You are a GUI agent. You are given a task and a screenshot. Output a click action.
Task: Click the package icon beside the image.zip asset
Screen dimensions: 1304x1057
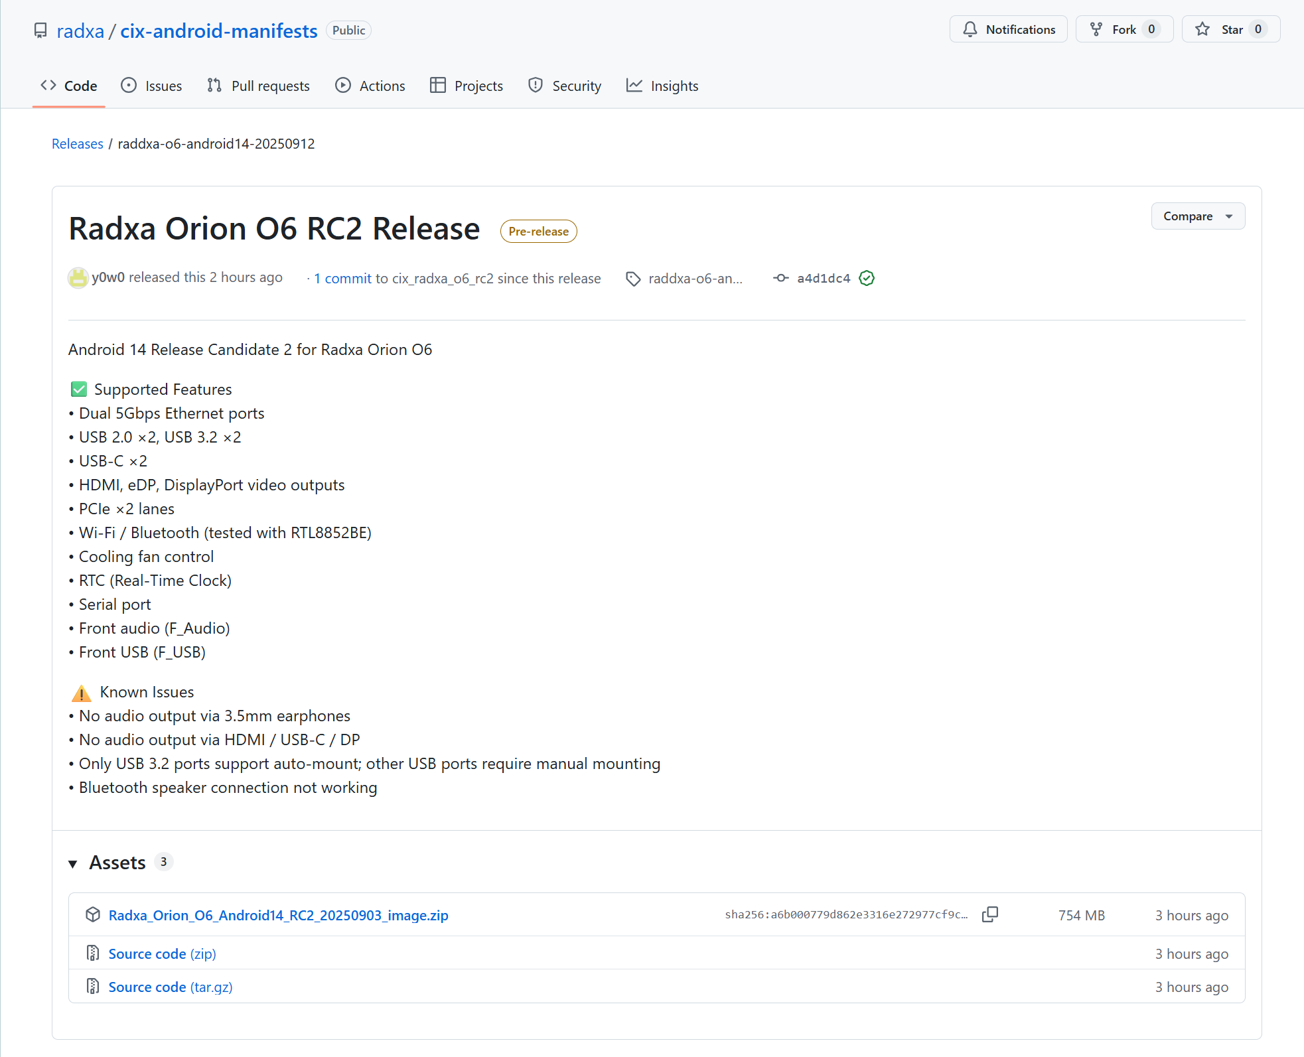click(x=93, y=914)
